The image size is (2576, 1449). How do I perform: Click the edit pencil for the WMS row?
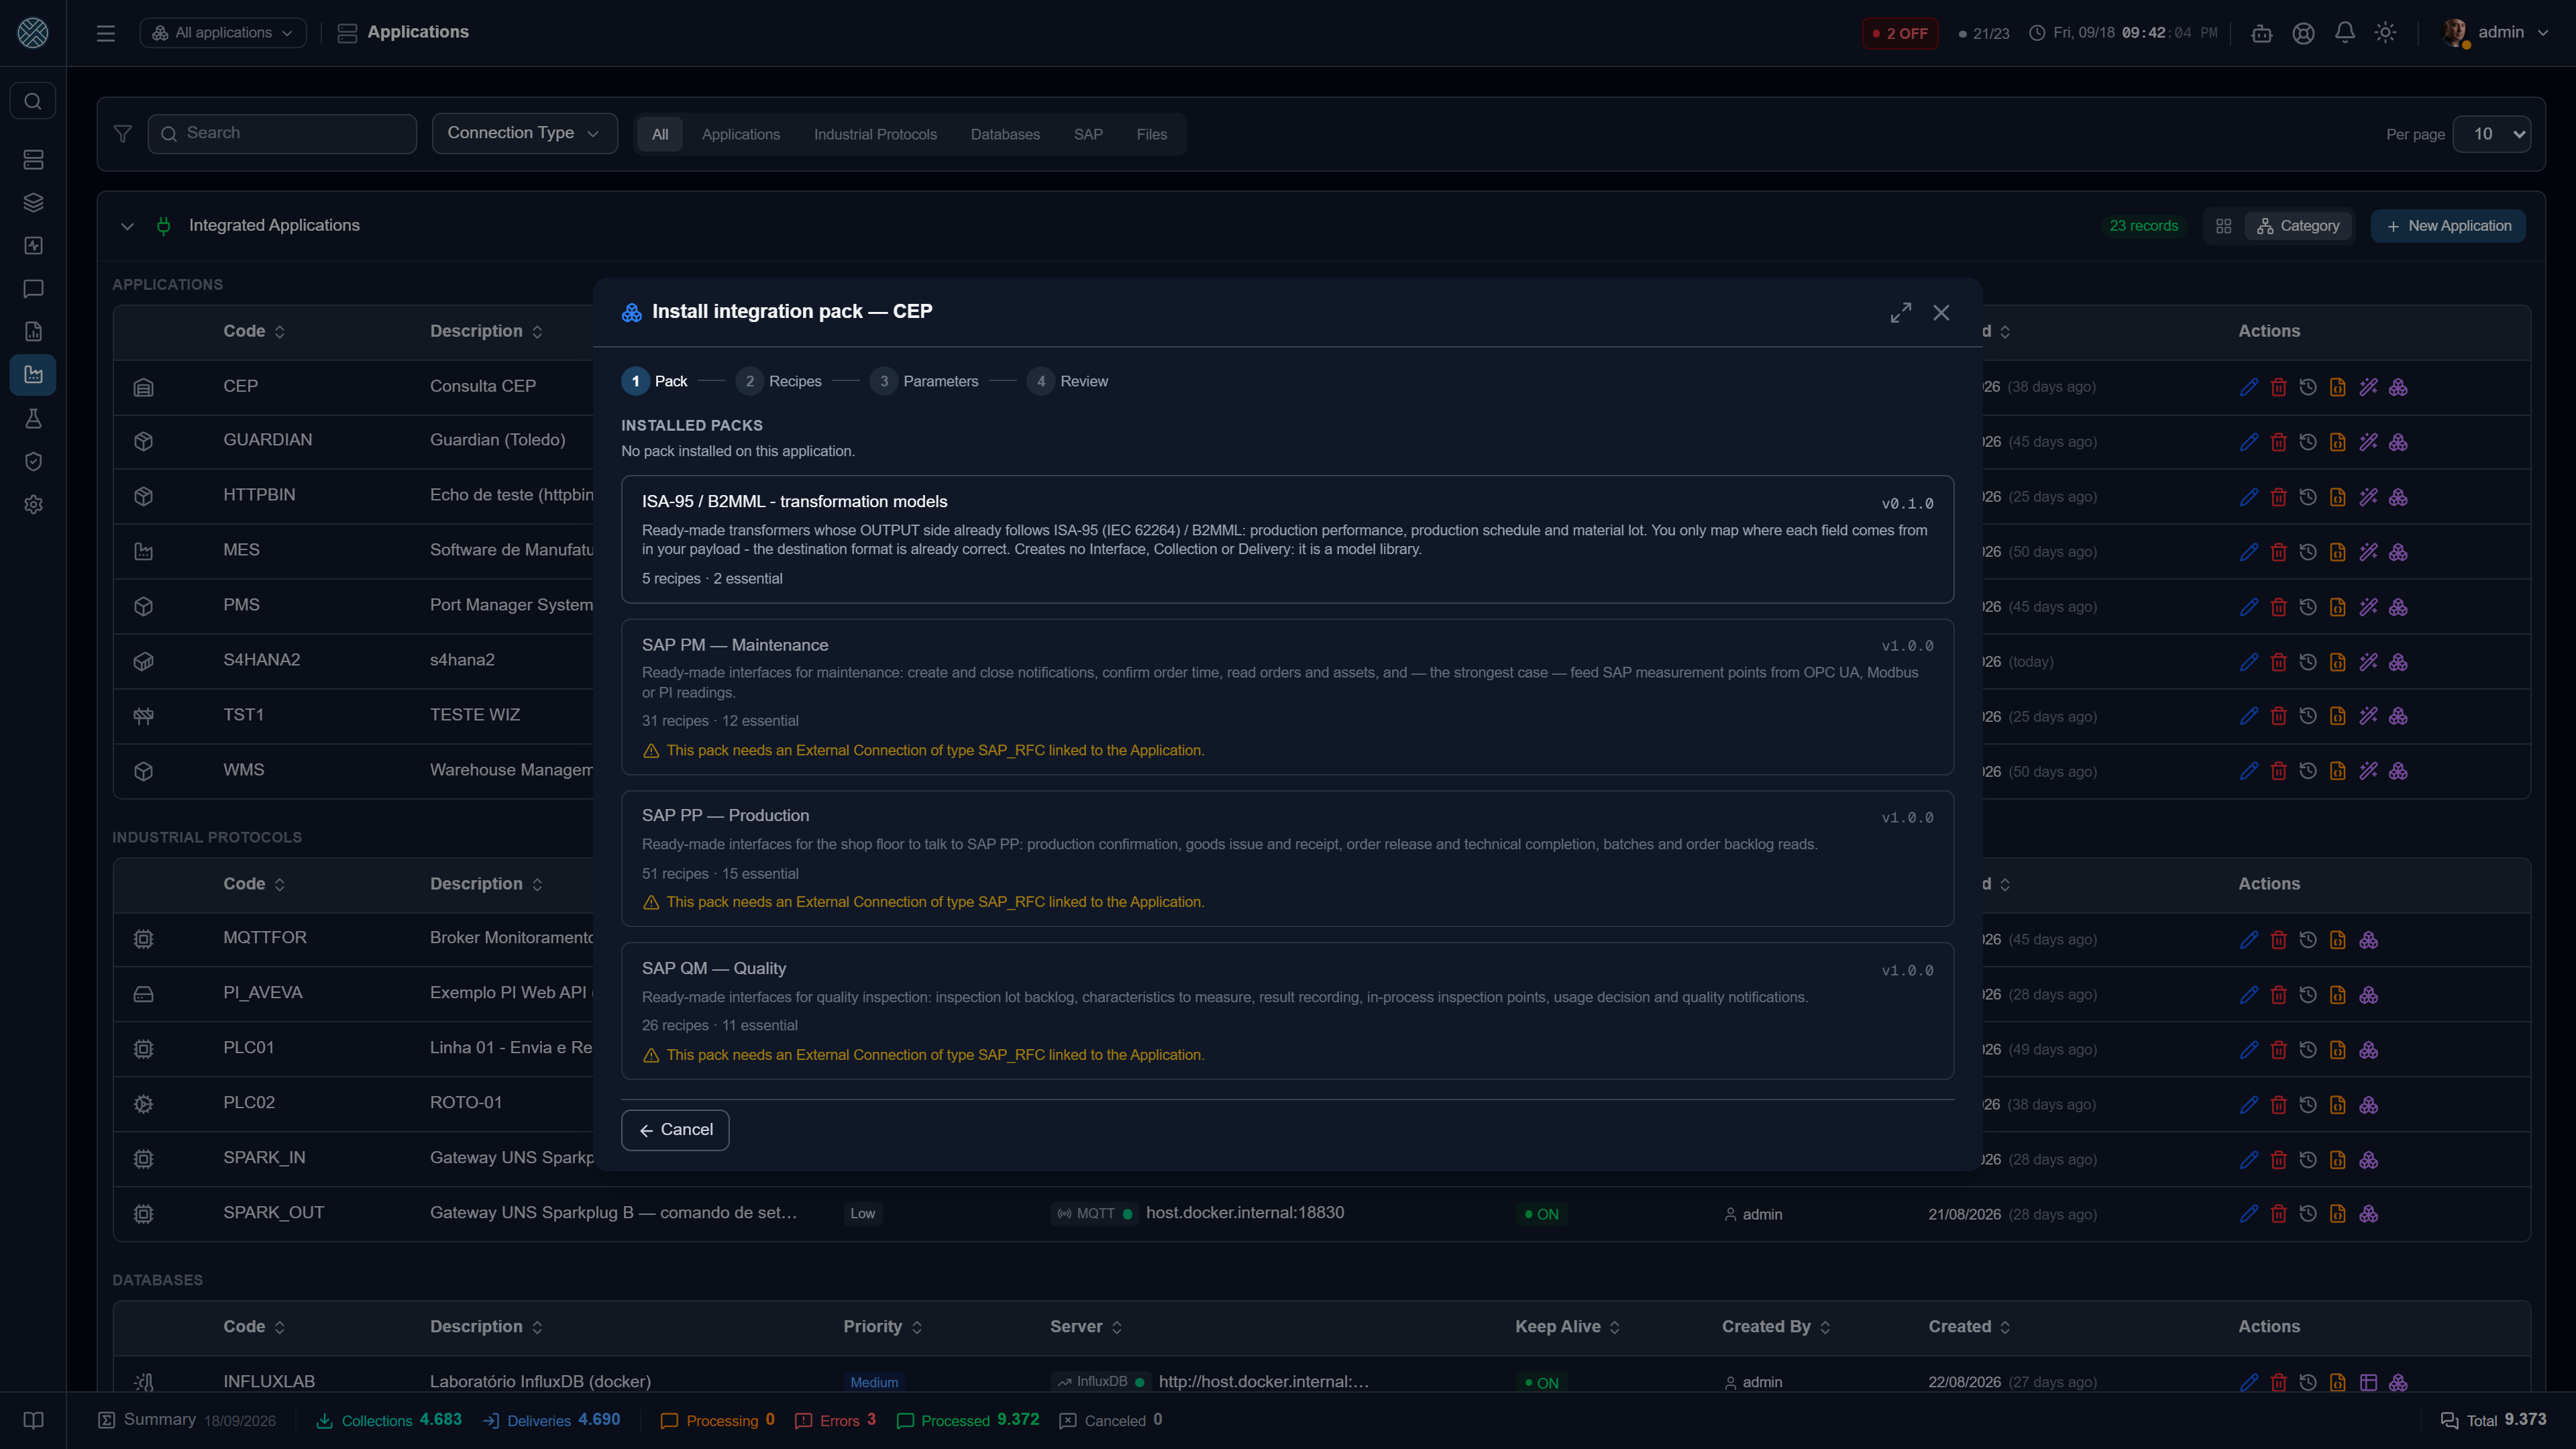[2249, 771]
